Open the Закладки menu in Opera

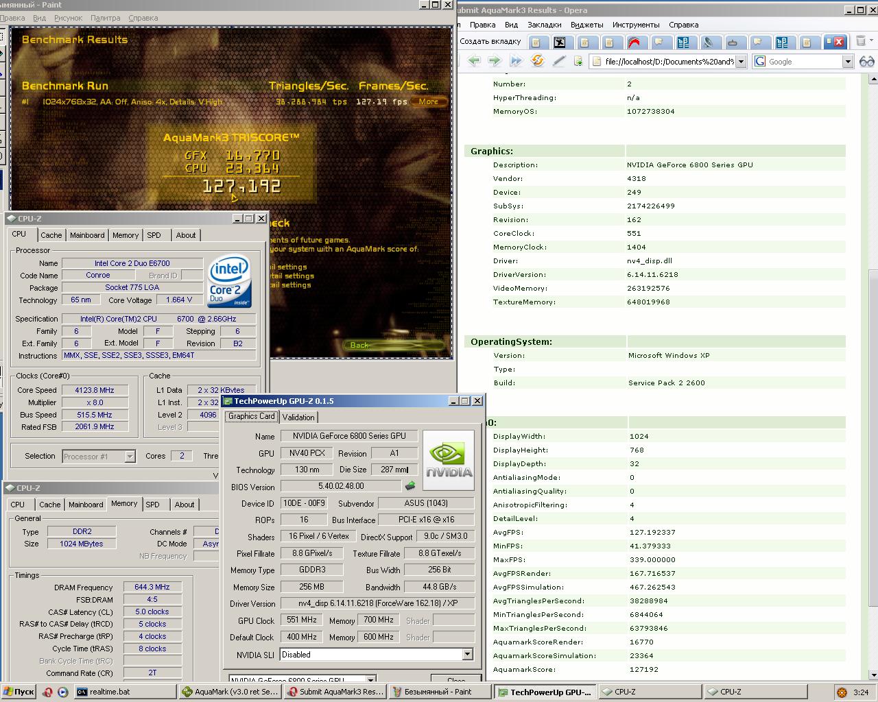click(544, 25)
